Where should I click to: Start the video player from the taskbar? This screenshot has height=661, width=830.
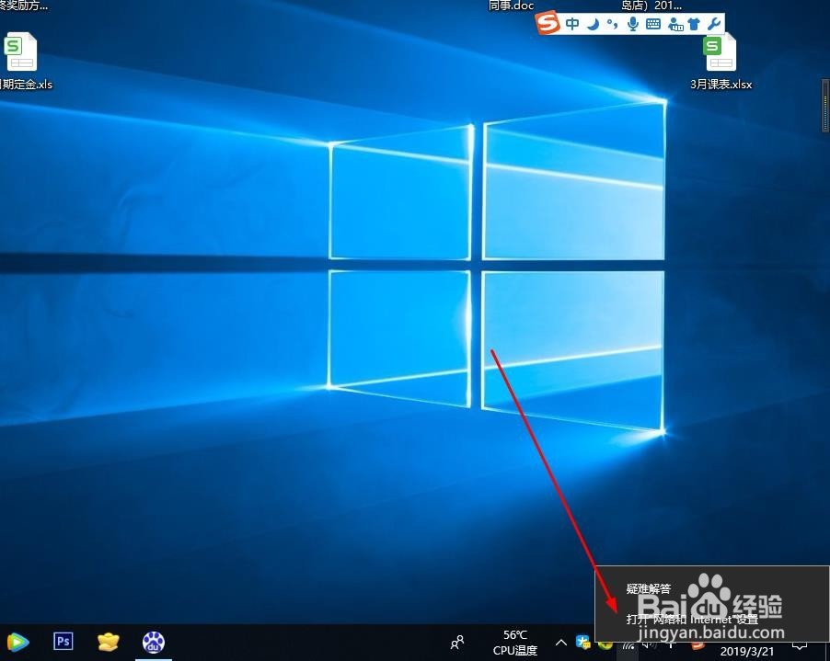point(17,642)
